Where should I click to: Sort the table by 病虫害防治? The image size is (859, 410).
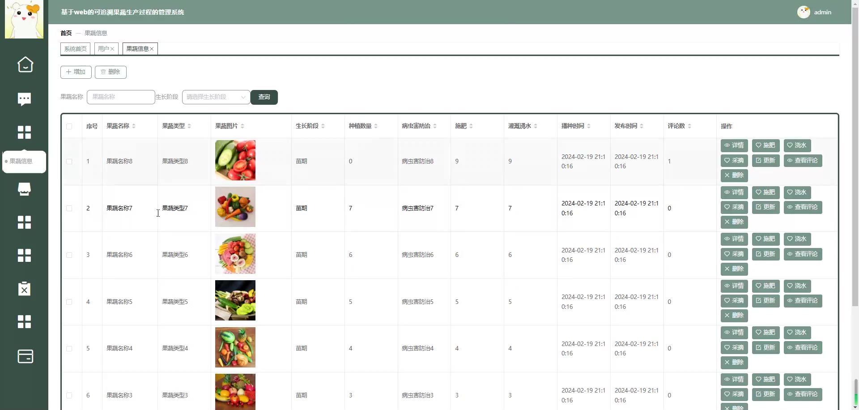click(435, 126)
